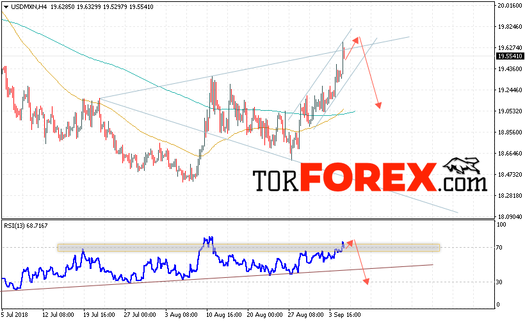Click the 18.09040 price axis label
This screenshot has height=322, width=525.
(510, 216)
